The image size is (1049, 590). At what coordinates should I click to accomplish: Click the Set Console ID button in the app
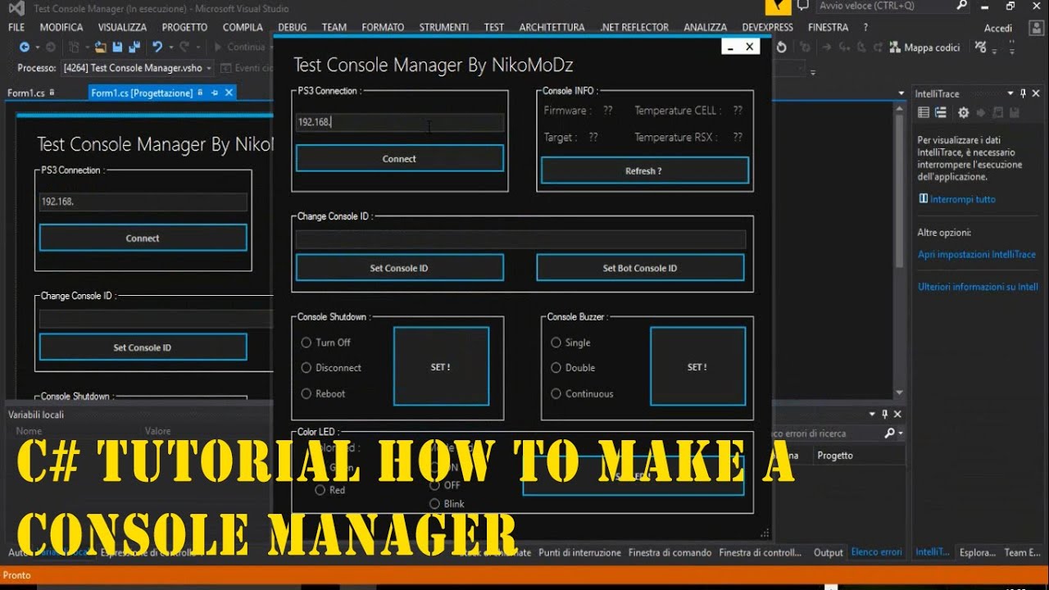click(x=399, y=268)
